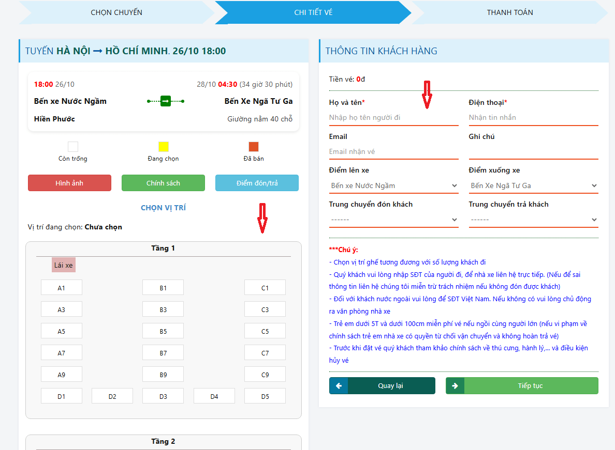Select seat B5 on Tầng 1

pos(163,331)
